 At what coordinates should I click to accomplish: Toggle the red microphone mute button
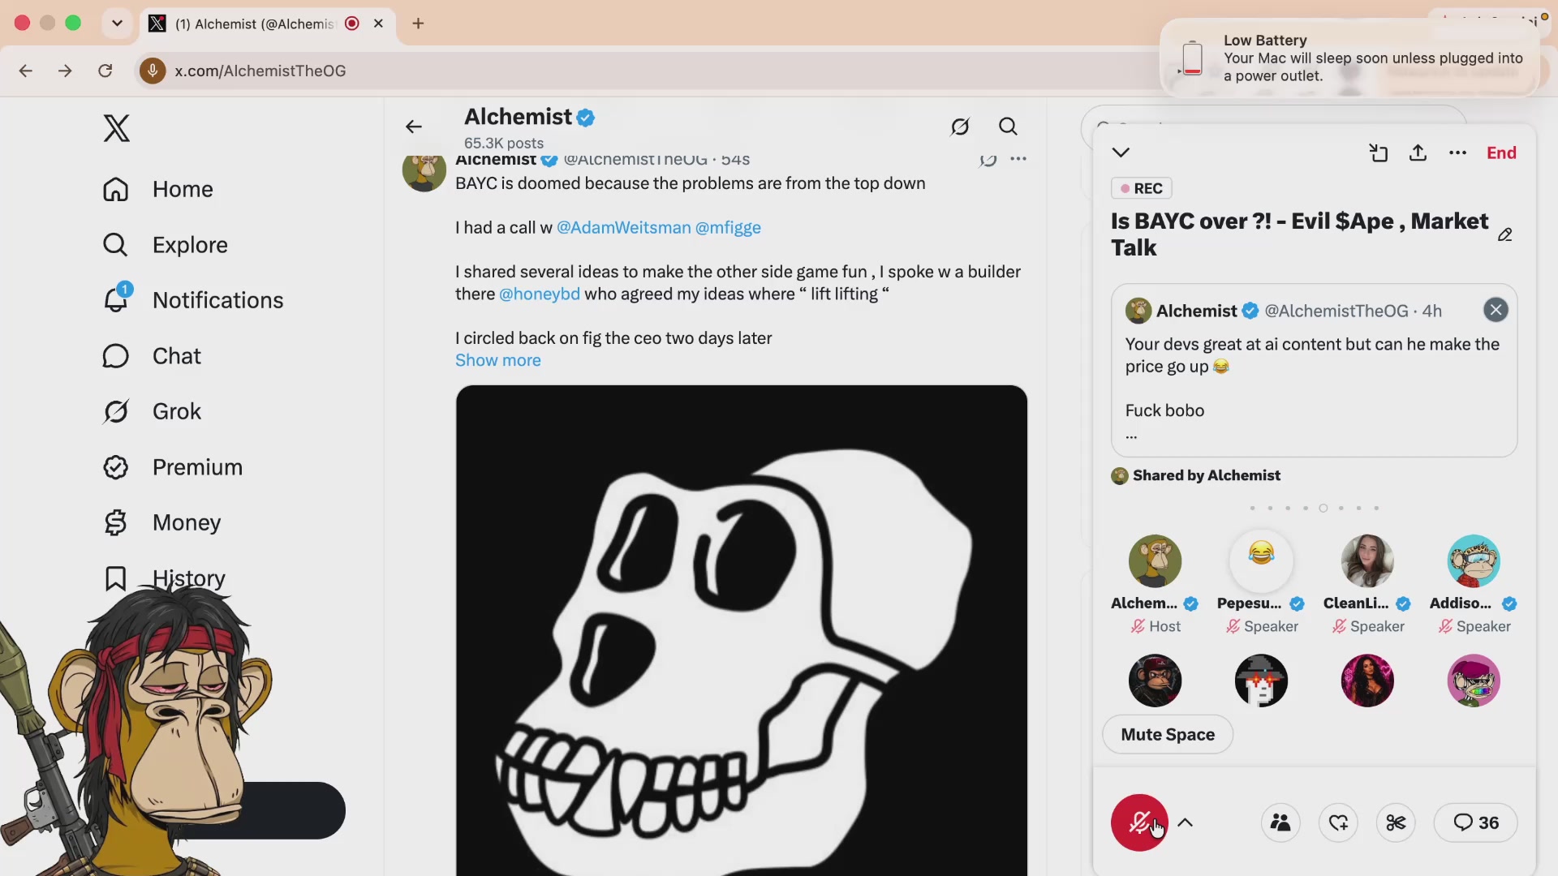coord(1139,822)
